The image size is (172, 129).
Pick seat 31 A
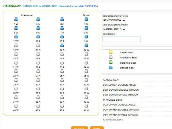[x=62, y=80]
